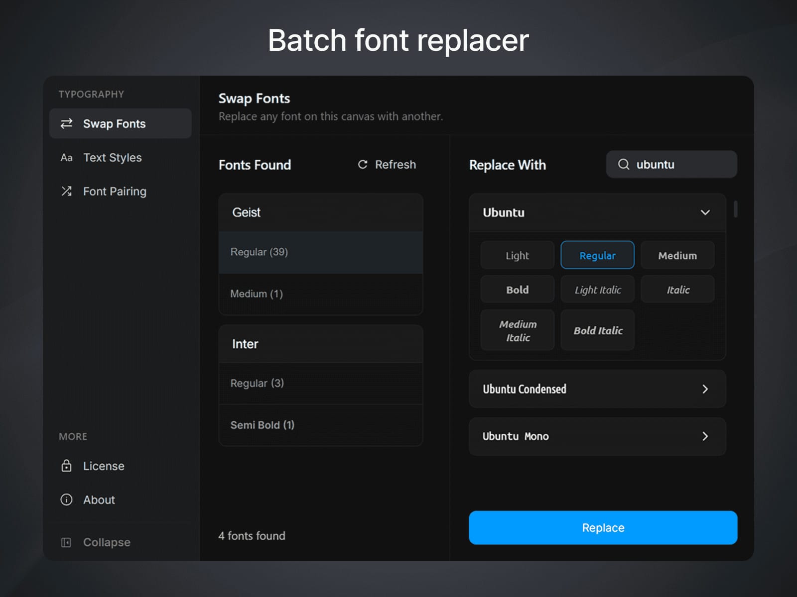Screen dimensions: 797x597
Task: Collapse the sidebar using Collapse label
Action: click(x=107, y=542)
